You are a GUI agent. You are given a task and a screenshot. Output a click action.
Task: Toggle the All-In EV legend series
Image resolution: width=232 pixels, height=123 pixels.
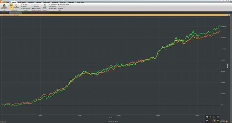point(116,122)
